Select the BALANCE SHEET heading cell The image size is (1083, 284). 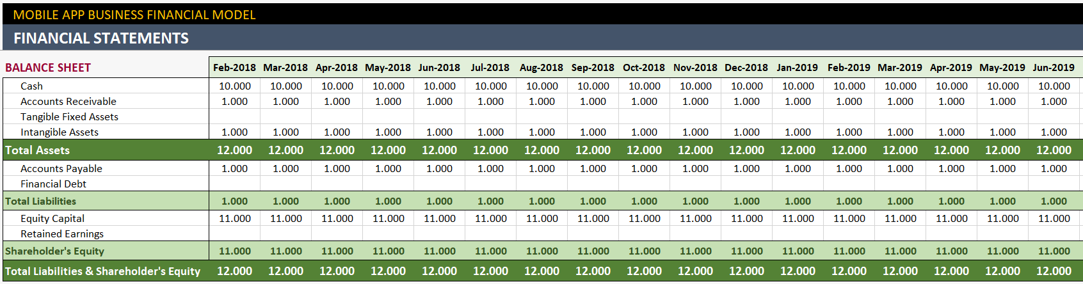[48, 67]
